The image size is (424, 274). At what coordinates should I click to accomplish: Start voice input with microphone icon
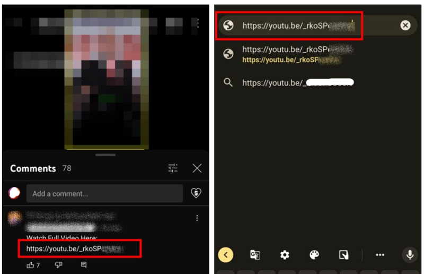[x=410, y=255]
